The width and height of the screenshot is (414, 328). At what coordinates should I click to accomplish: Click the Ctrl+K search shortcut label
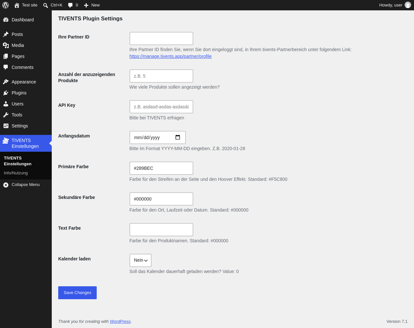click(57, 5)
